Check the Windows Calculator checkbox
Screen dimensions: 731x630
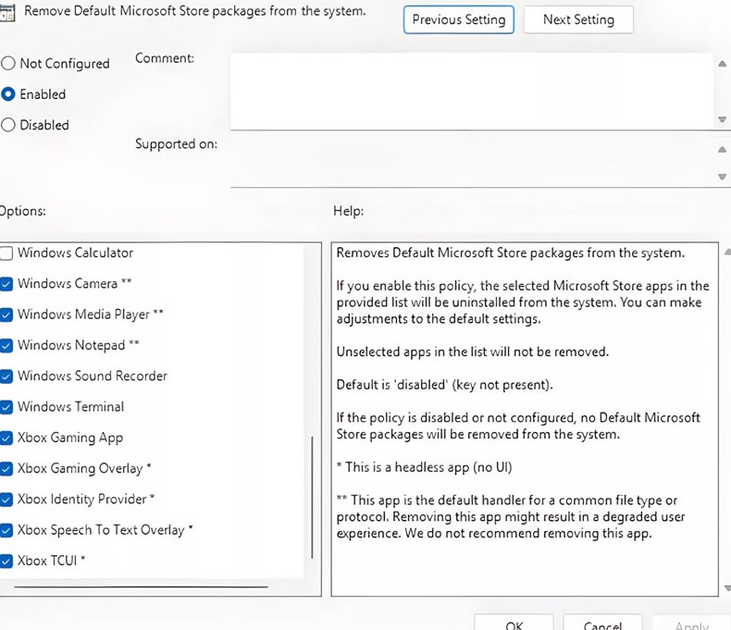[x=6, y=253]
